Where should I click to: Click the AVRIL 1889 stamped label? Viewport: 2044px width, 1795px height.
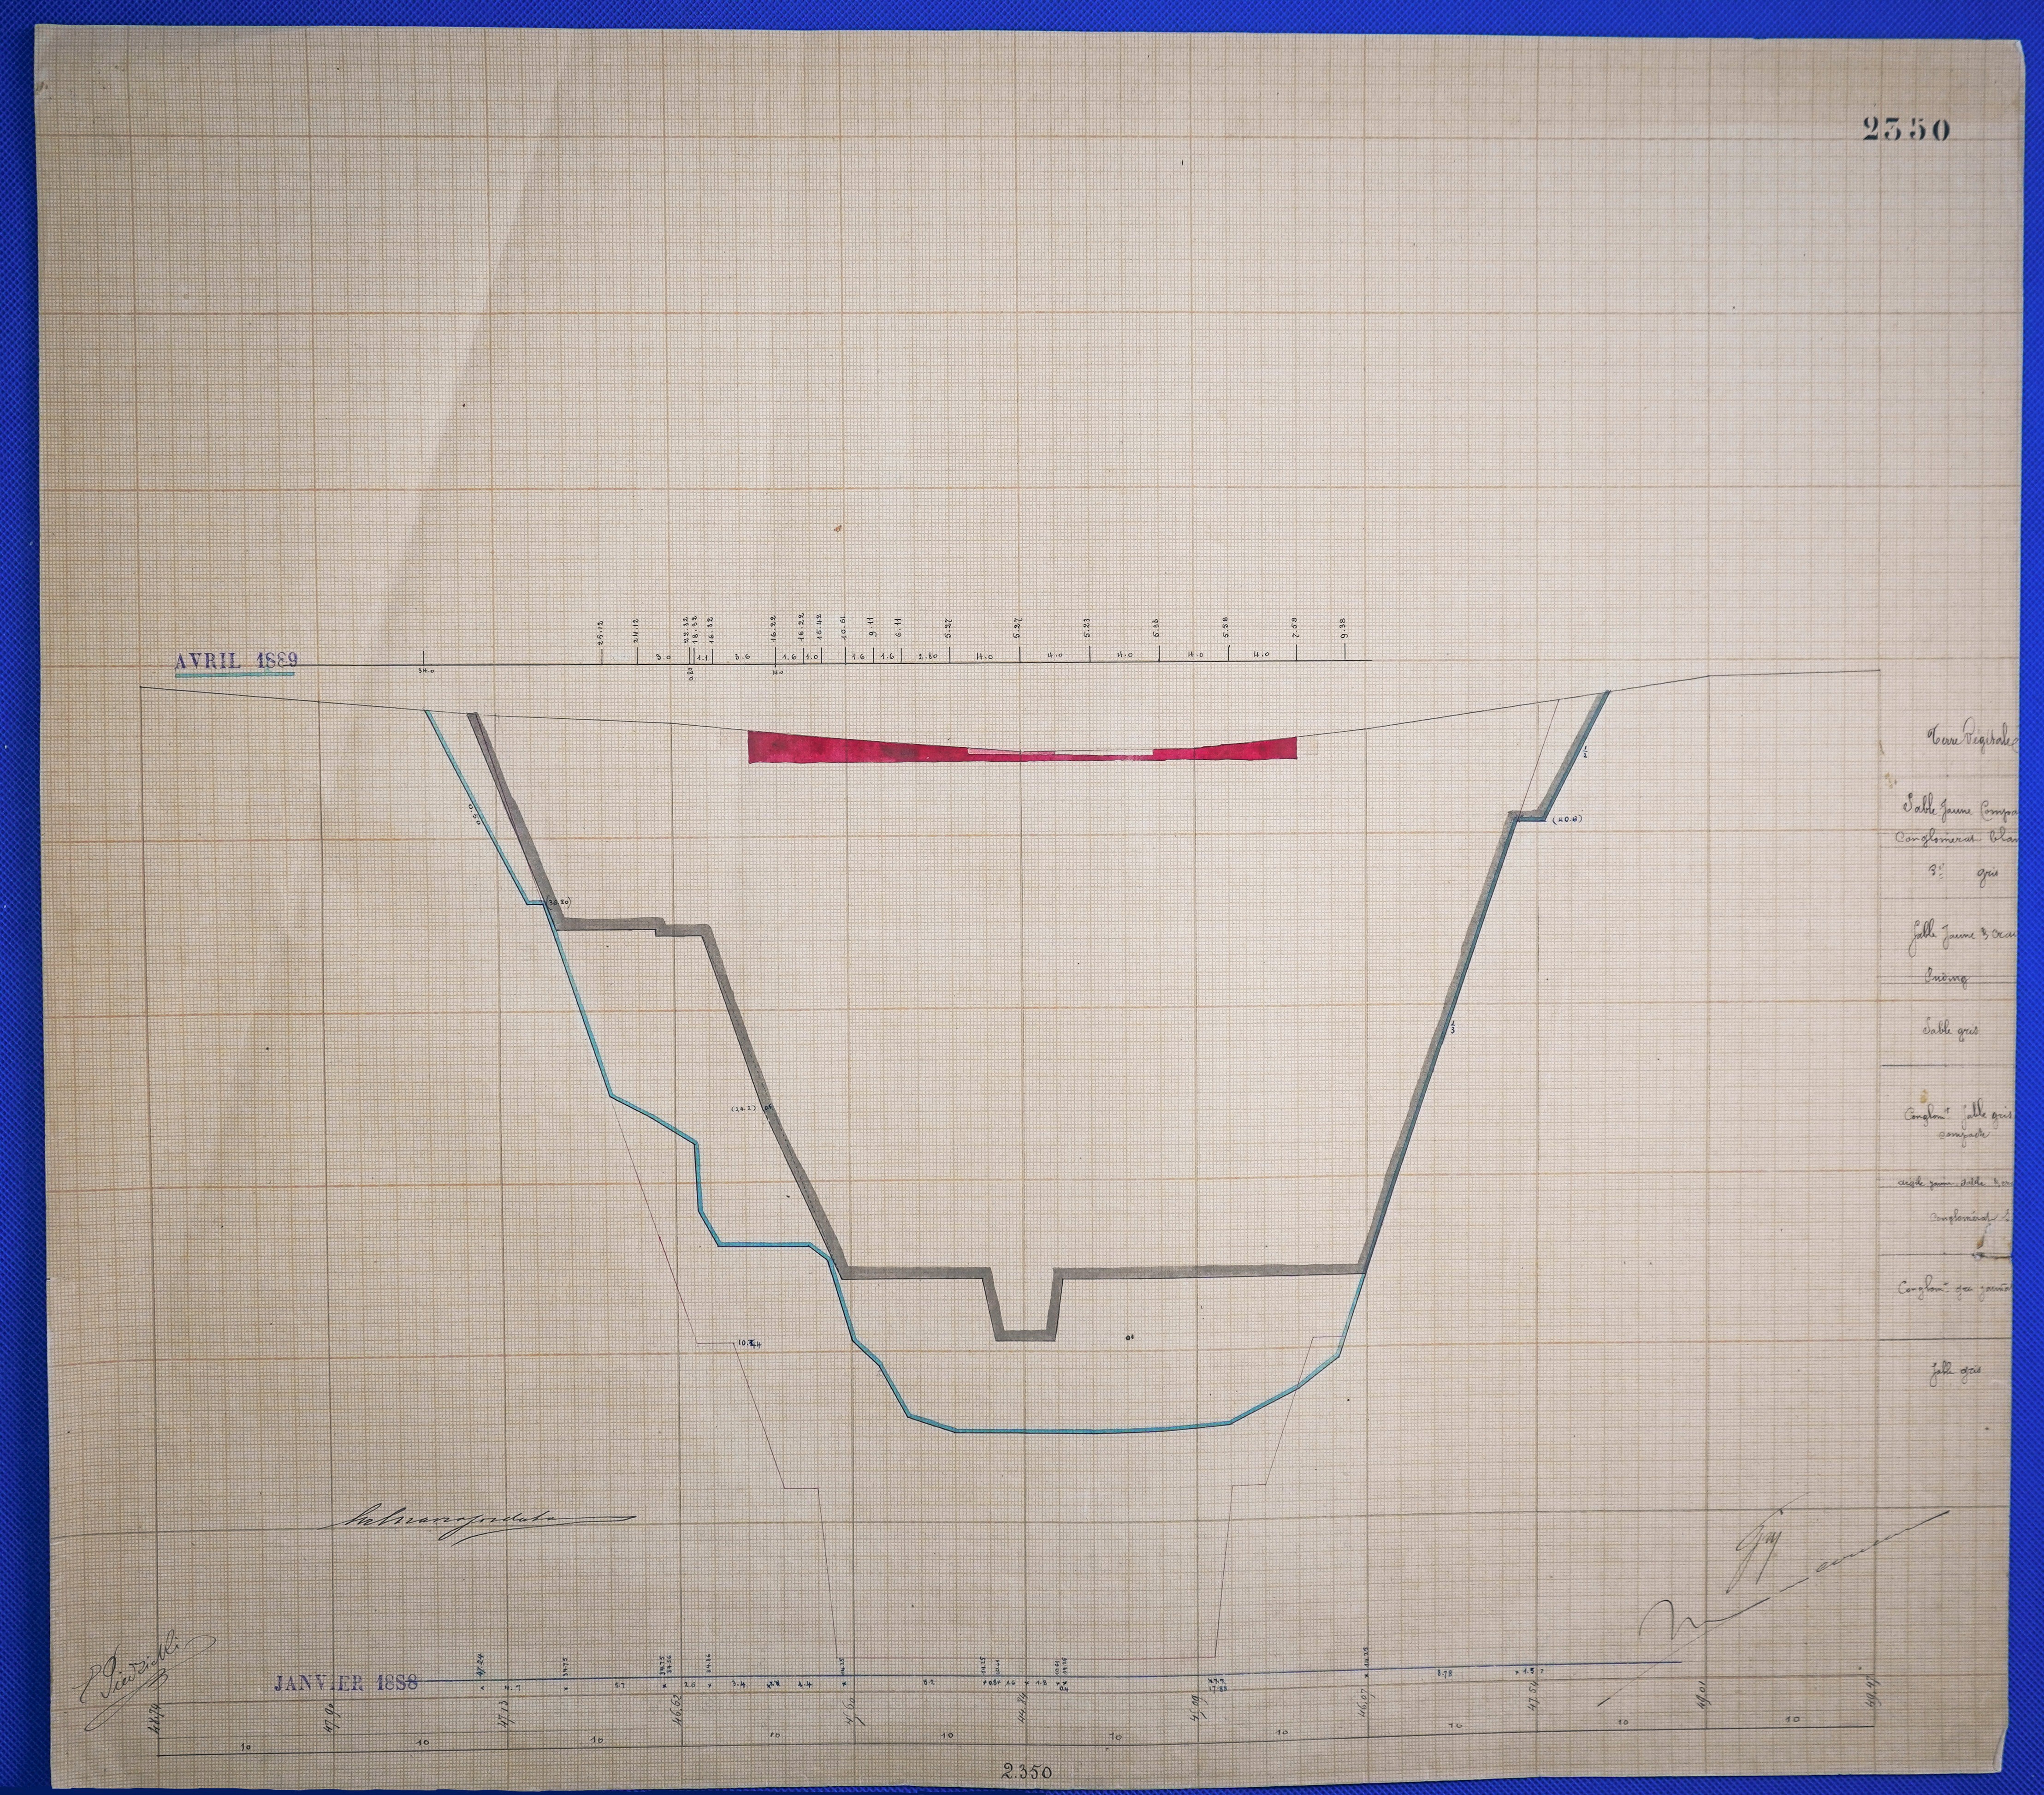(x=236, y=660)
